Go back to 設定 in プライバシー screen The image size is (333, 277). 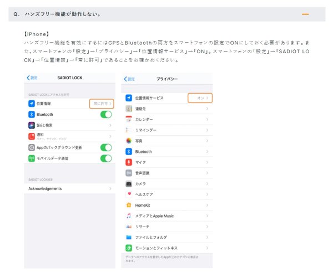pos(129,79)
